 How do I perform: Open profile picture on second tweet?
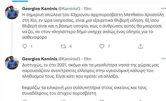click(12, 63)
